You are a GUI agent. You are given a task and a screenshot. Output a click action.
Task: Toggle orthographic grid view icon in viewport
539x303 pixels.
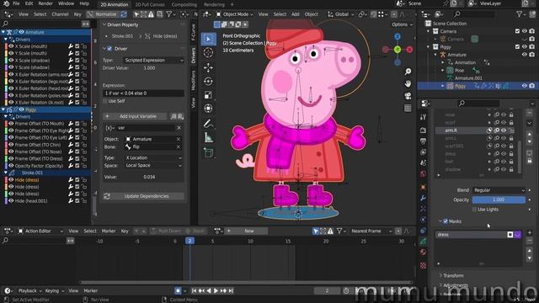coord(408,108)
